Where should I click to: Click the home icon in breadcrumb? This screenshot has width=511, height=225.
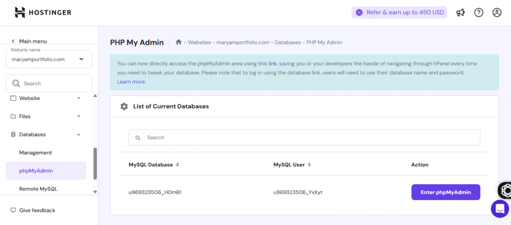coord(178,42)
